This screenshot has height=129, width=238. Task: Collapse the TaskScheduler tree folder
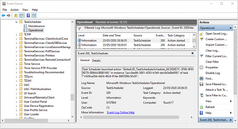tap(17, 22)
